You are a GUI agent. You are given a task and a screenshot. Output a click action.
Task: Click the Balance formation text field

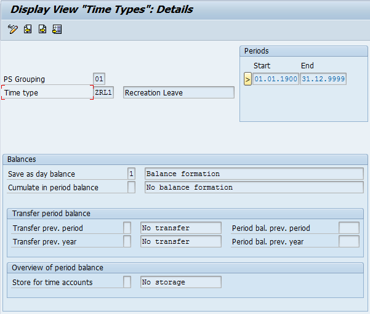[254, 174]
